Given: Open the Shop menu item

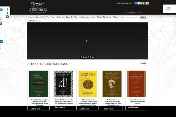Looking at the screenshot, I should coord(116,17).
